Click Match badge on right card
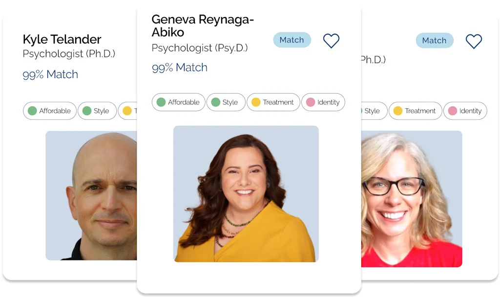This screenshot has height=298, width=500. (434, 41)
